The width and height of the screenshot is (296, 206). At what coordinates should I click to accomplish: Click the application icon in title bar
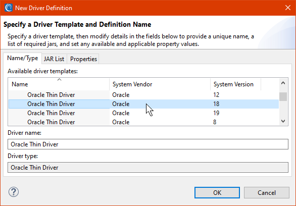tap(9, 8)
